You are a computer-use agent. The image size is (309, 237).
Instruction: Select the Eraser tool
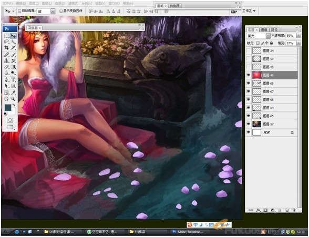6,67
